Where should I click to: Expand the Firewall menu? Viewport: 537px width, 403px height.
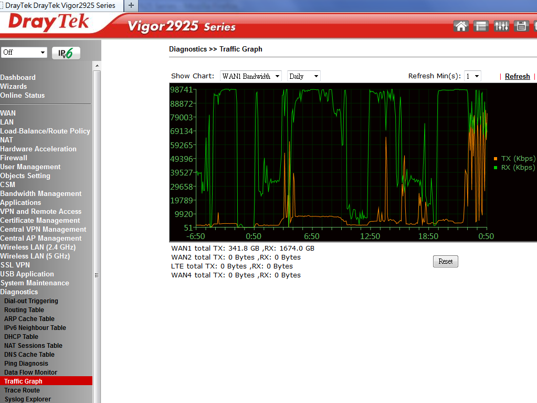tap(14, 158)
